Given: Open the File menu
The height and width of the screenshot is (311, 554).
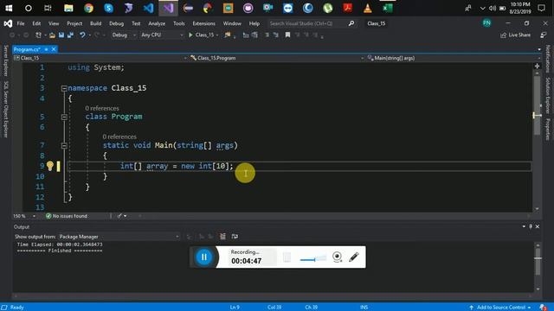Looking at the screenshot, I should point(21,23).
